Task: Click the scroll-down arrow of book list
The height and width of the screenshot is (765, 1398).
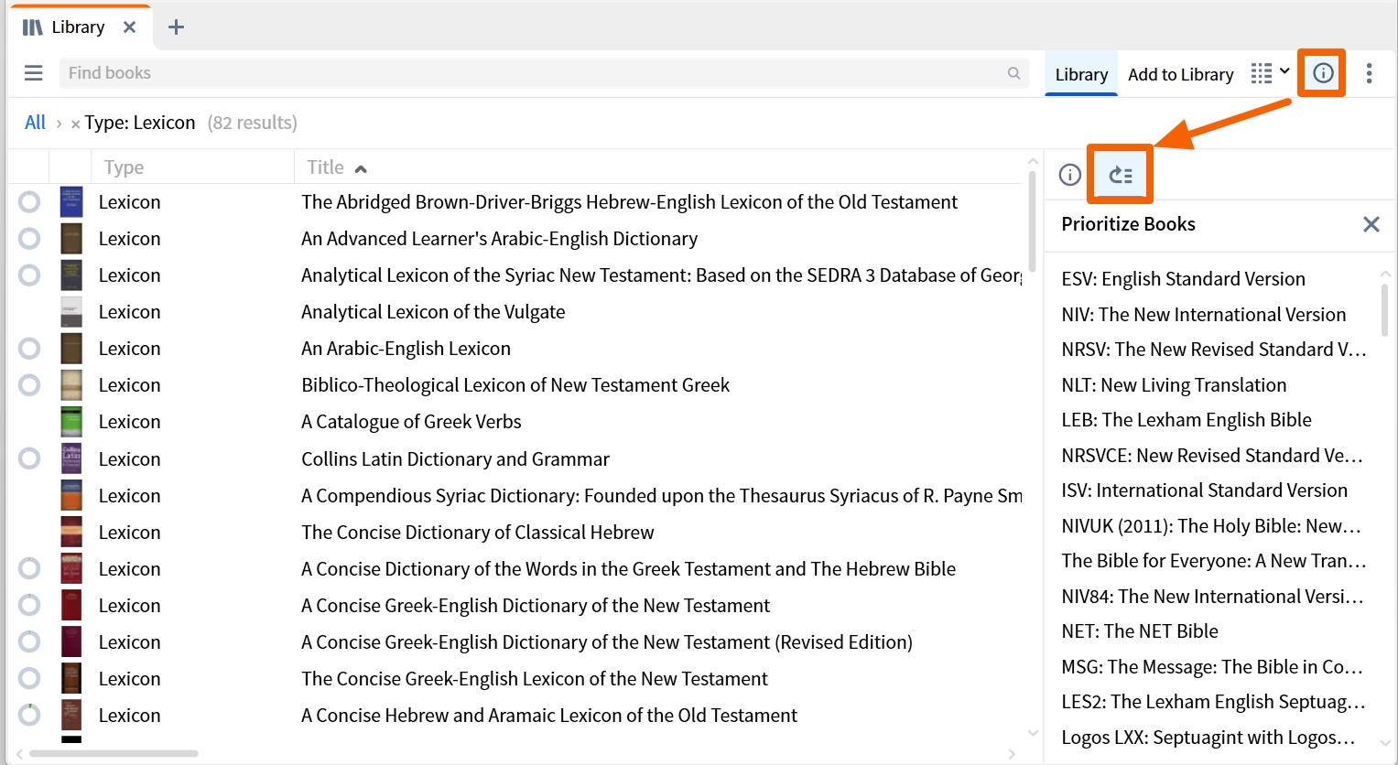Action: tap(1033, 732)
